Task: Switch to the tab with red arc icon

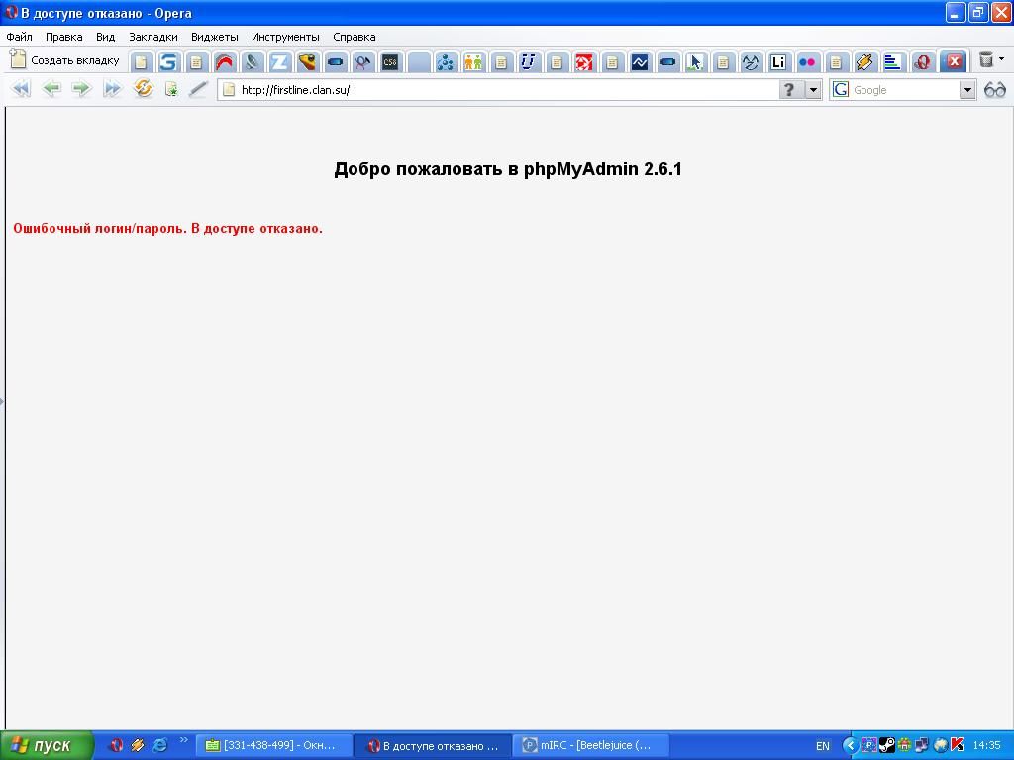Action: (224, 62)
